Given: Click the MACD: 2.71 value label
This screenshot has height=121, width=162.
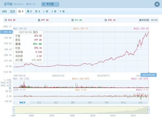Looking at the screenshot, I should [142, 90].
